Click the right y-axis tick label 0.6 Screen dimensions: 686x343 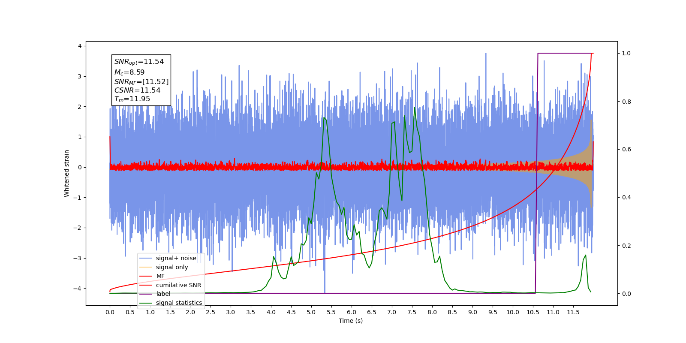pos(626,149)
